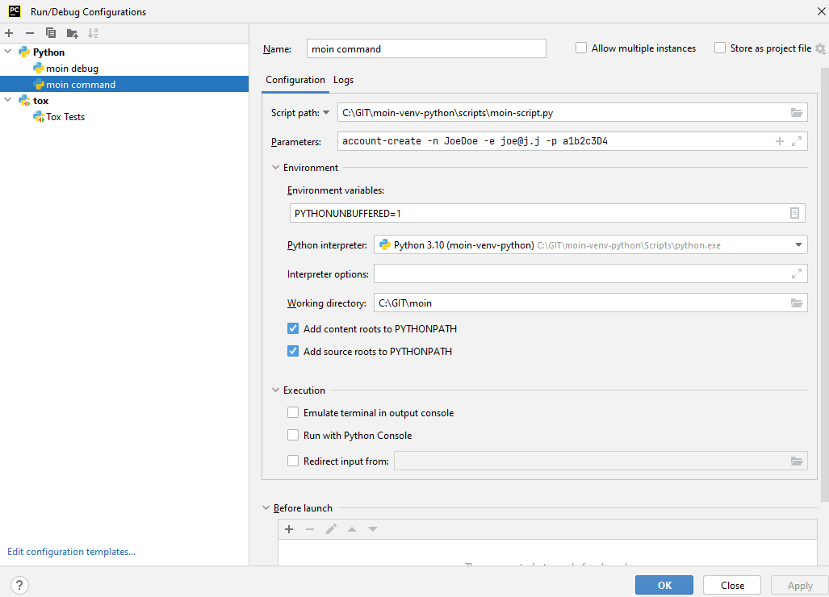This screenshot has width=829, height=597.
Task: Open environment variables editor icon
Action: 794,213
